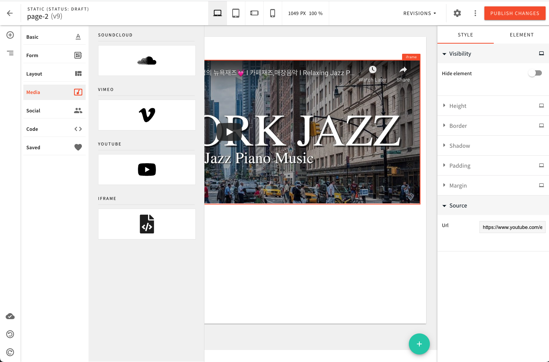Play the embedded YouTube video

229,132
